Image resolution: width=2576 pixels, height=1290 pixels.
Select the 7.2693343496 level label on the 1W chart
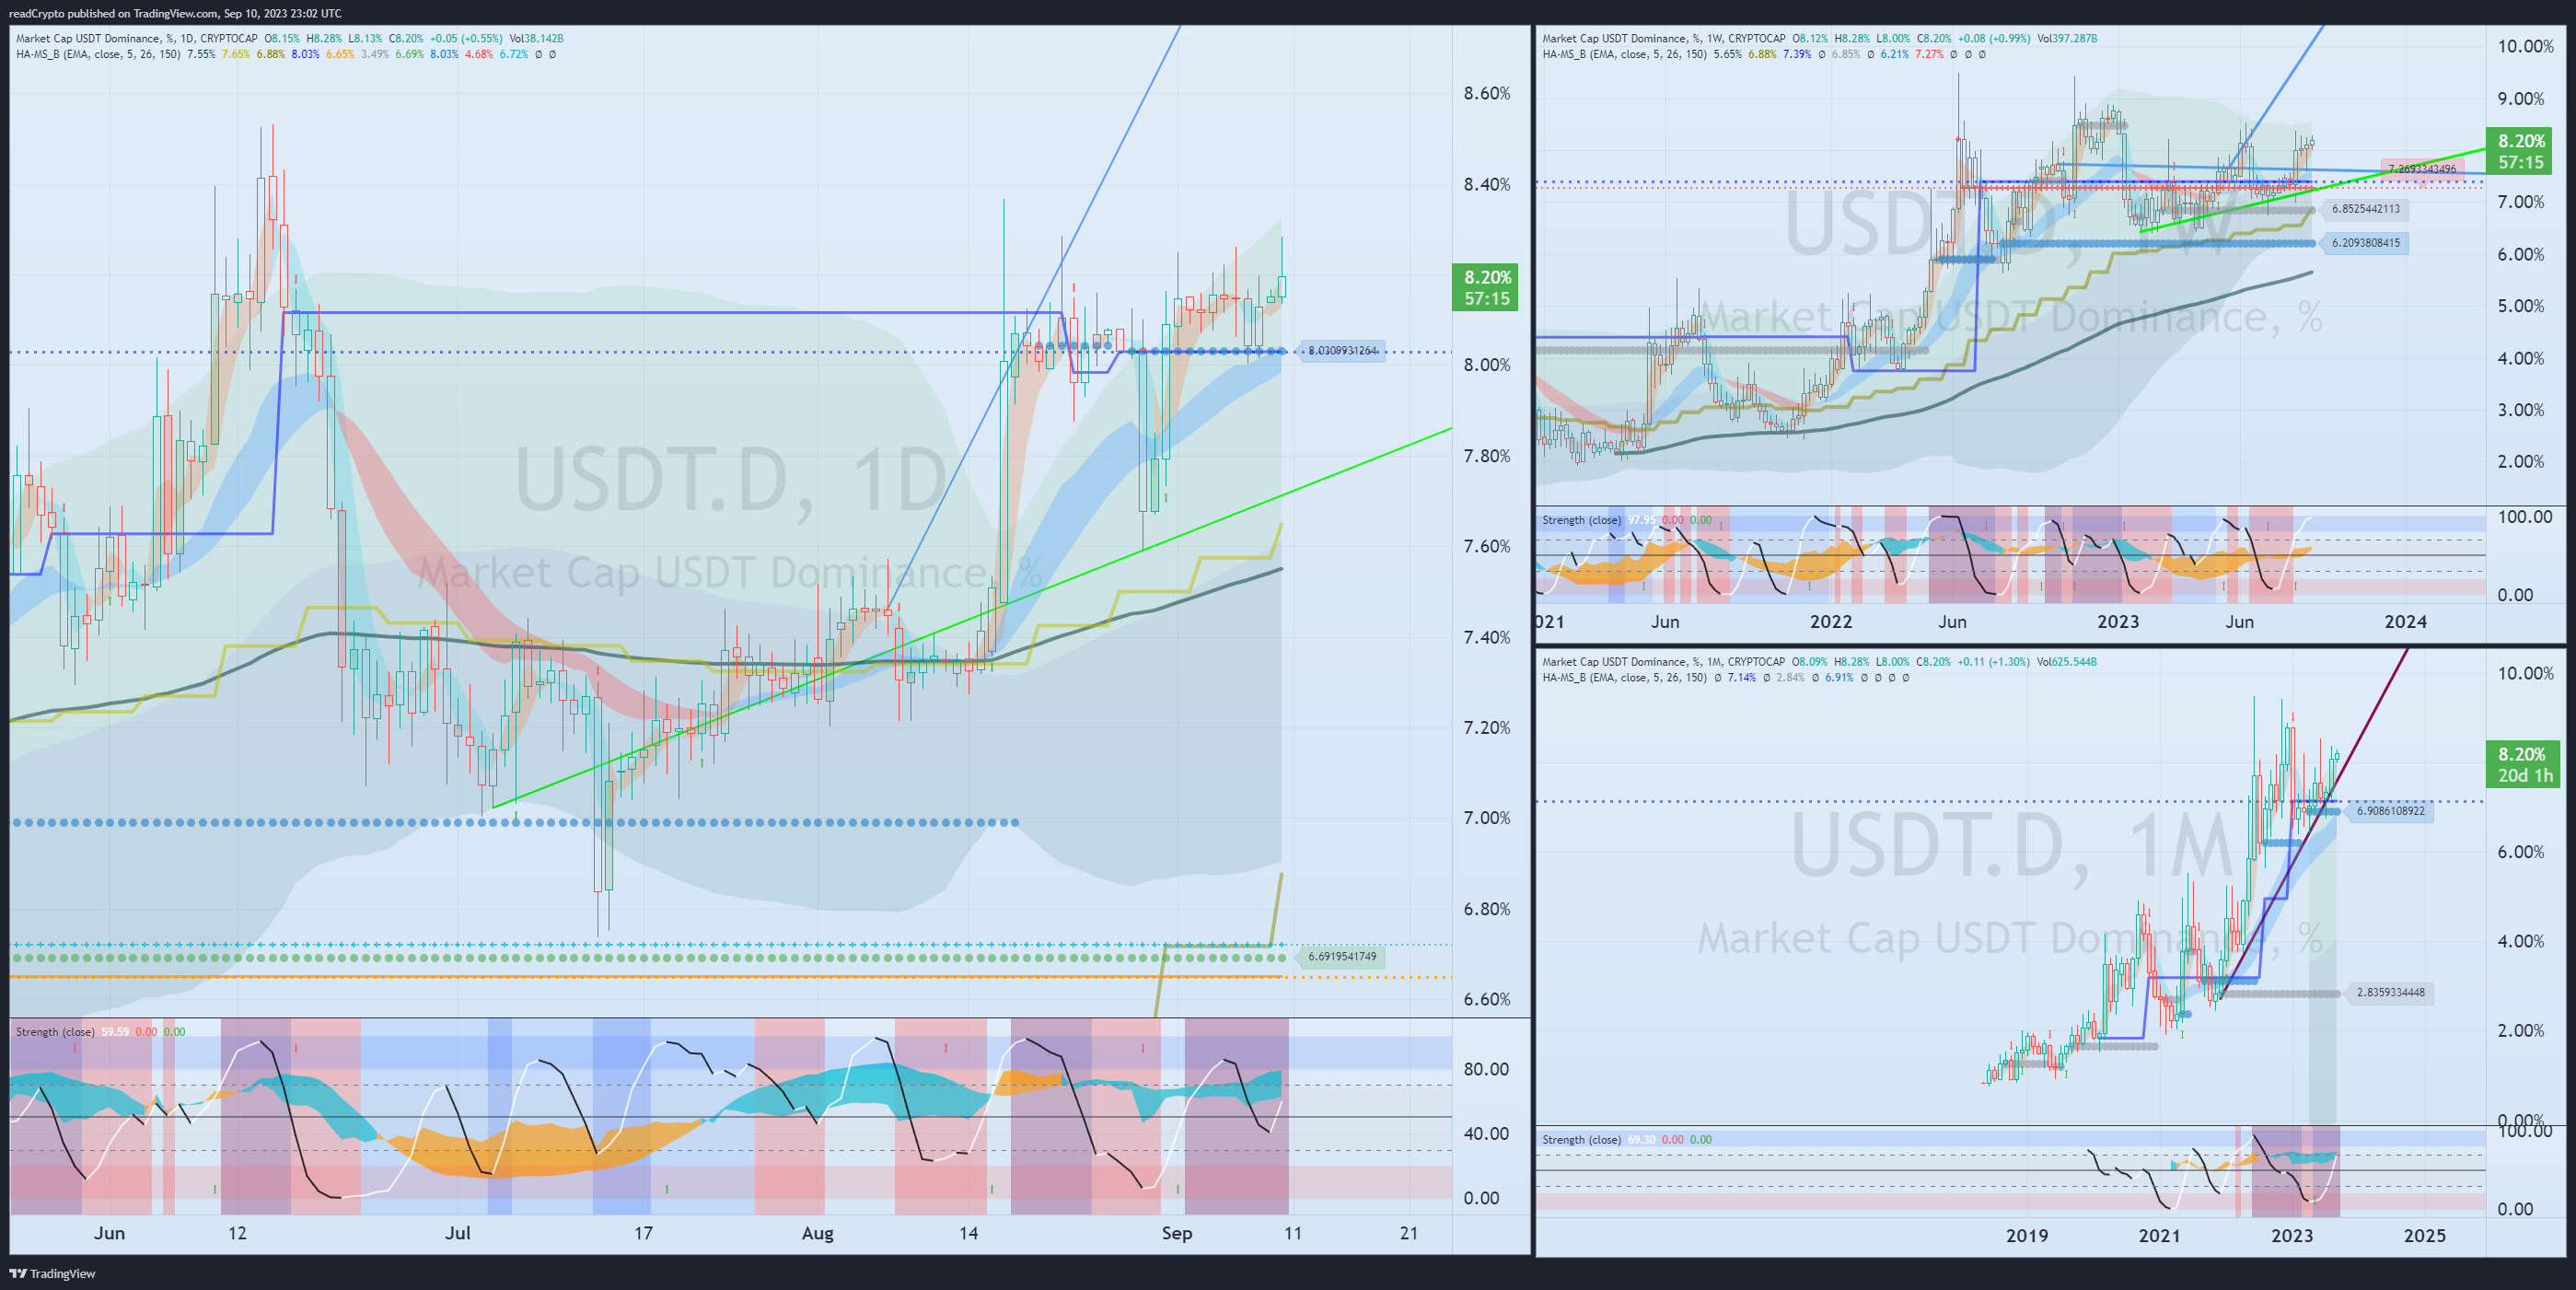click(2421, 169)
